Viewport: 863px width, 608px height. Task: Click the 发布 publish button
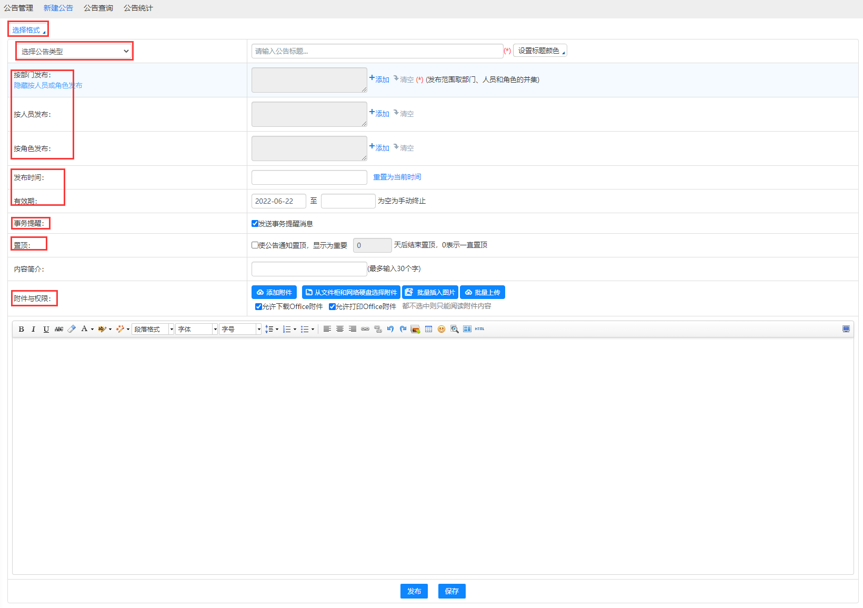point(414,591)
